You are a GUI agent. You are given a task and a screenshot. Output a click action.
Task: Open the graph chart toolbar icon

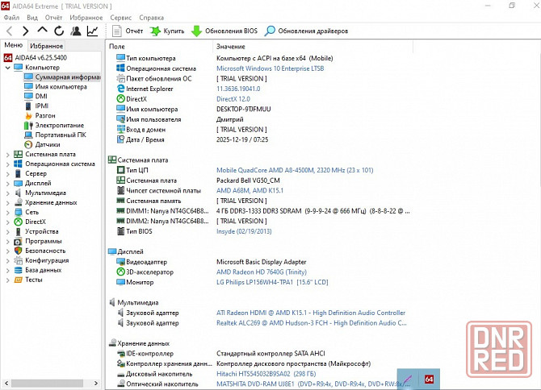tap(92, 31)
